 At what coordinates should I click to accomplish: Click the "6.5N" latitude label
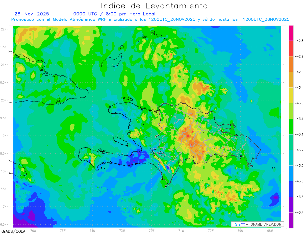[x=4, y=224]
